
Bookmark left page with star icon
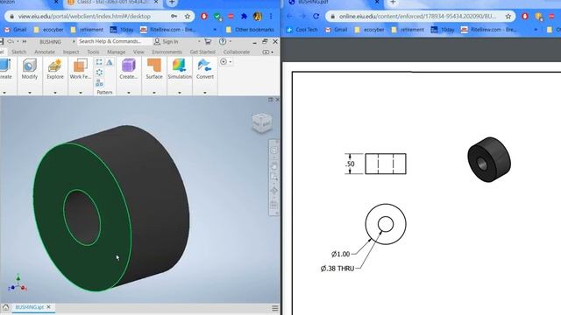(x=188, y=16)
